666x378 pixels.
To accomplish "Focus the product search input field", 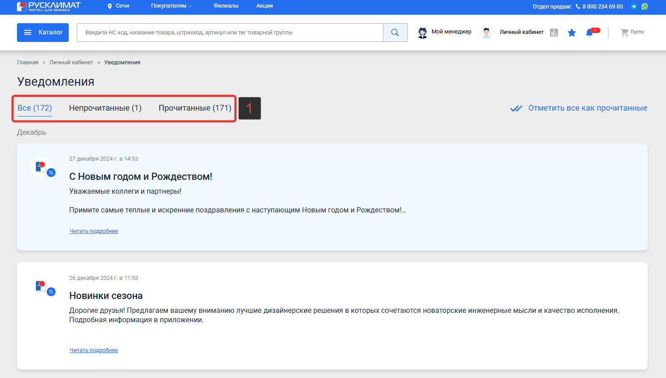I will point(230,33).
